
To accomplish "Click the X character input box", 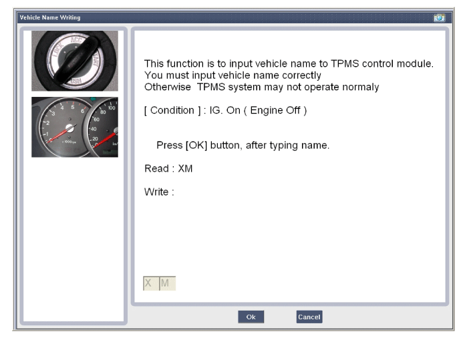I will (151, 283).
